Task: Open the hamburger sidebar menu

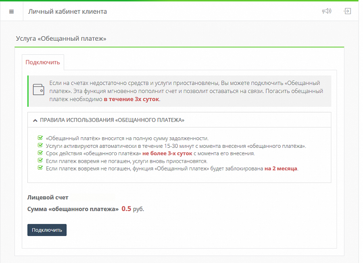Action: 11,12
